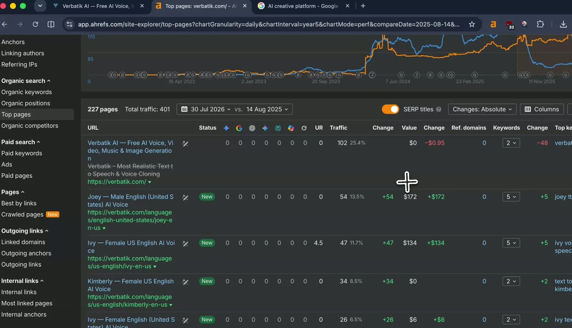This screenshot has height=328, width=572.
Task: Click the magic wand icon for Joey row
Action: (185, 197)
